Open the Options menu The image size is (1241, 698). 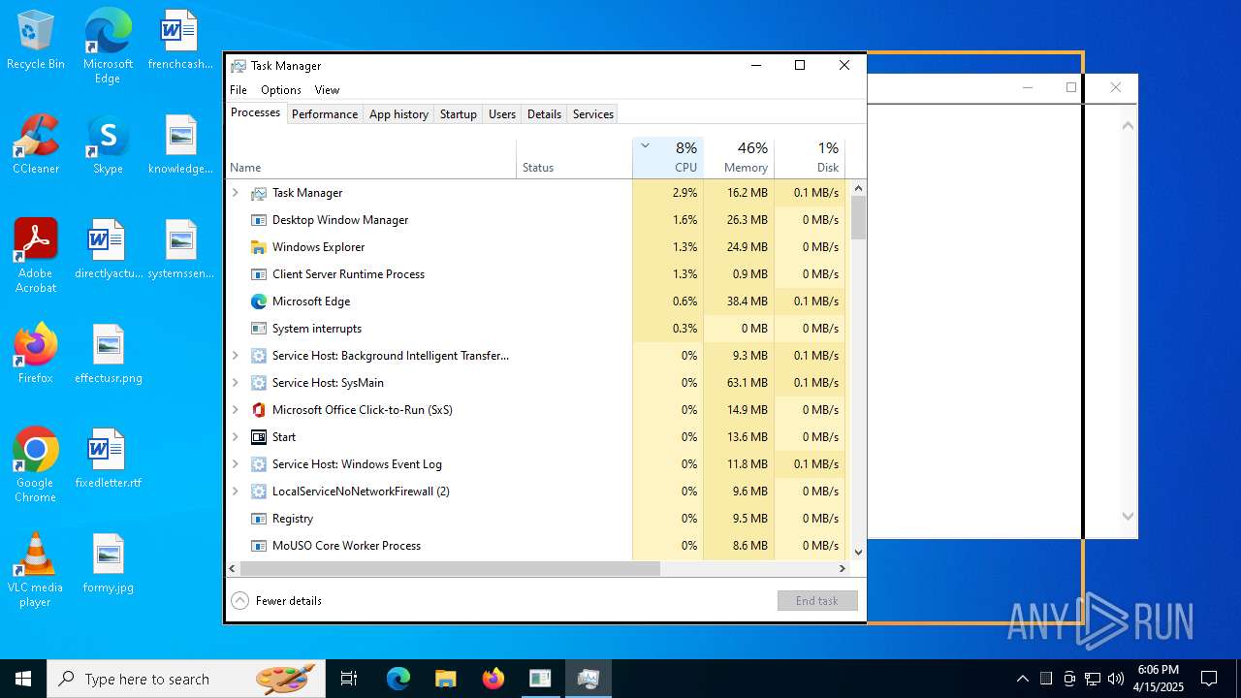(x=281, y=90)
